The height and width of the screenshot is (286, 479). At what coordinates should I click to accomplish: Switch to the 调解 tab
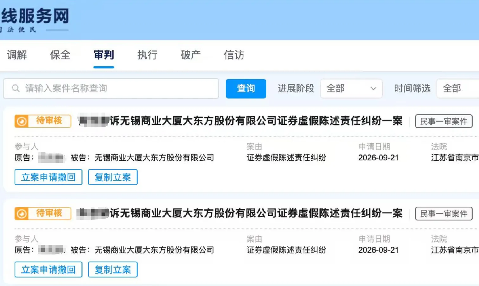[x=17, y=55]
